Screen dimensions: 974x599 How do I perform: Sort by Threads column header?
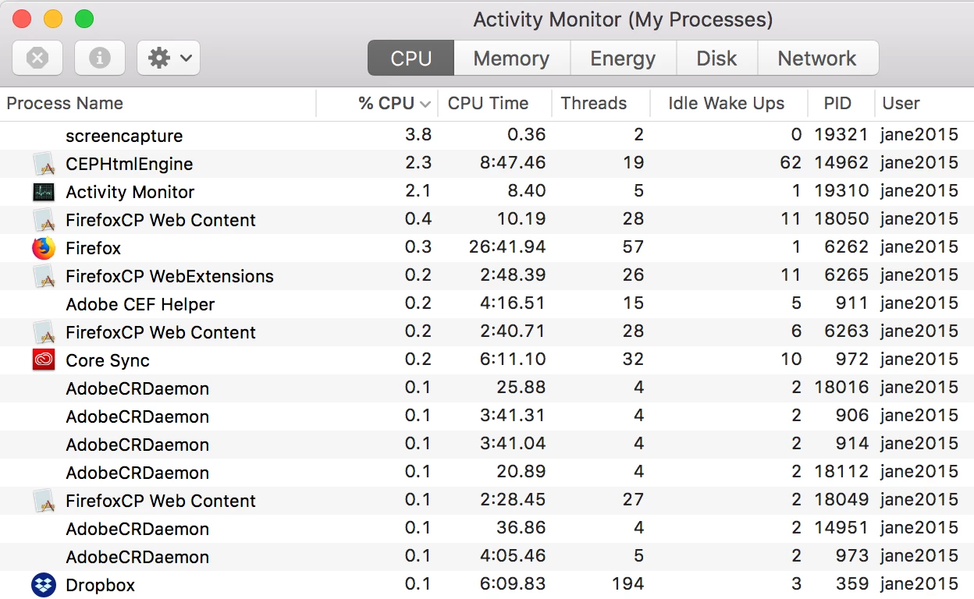pyautogui.click(x=593, y=104)
